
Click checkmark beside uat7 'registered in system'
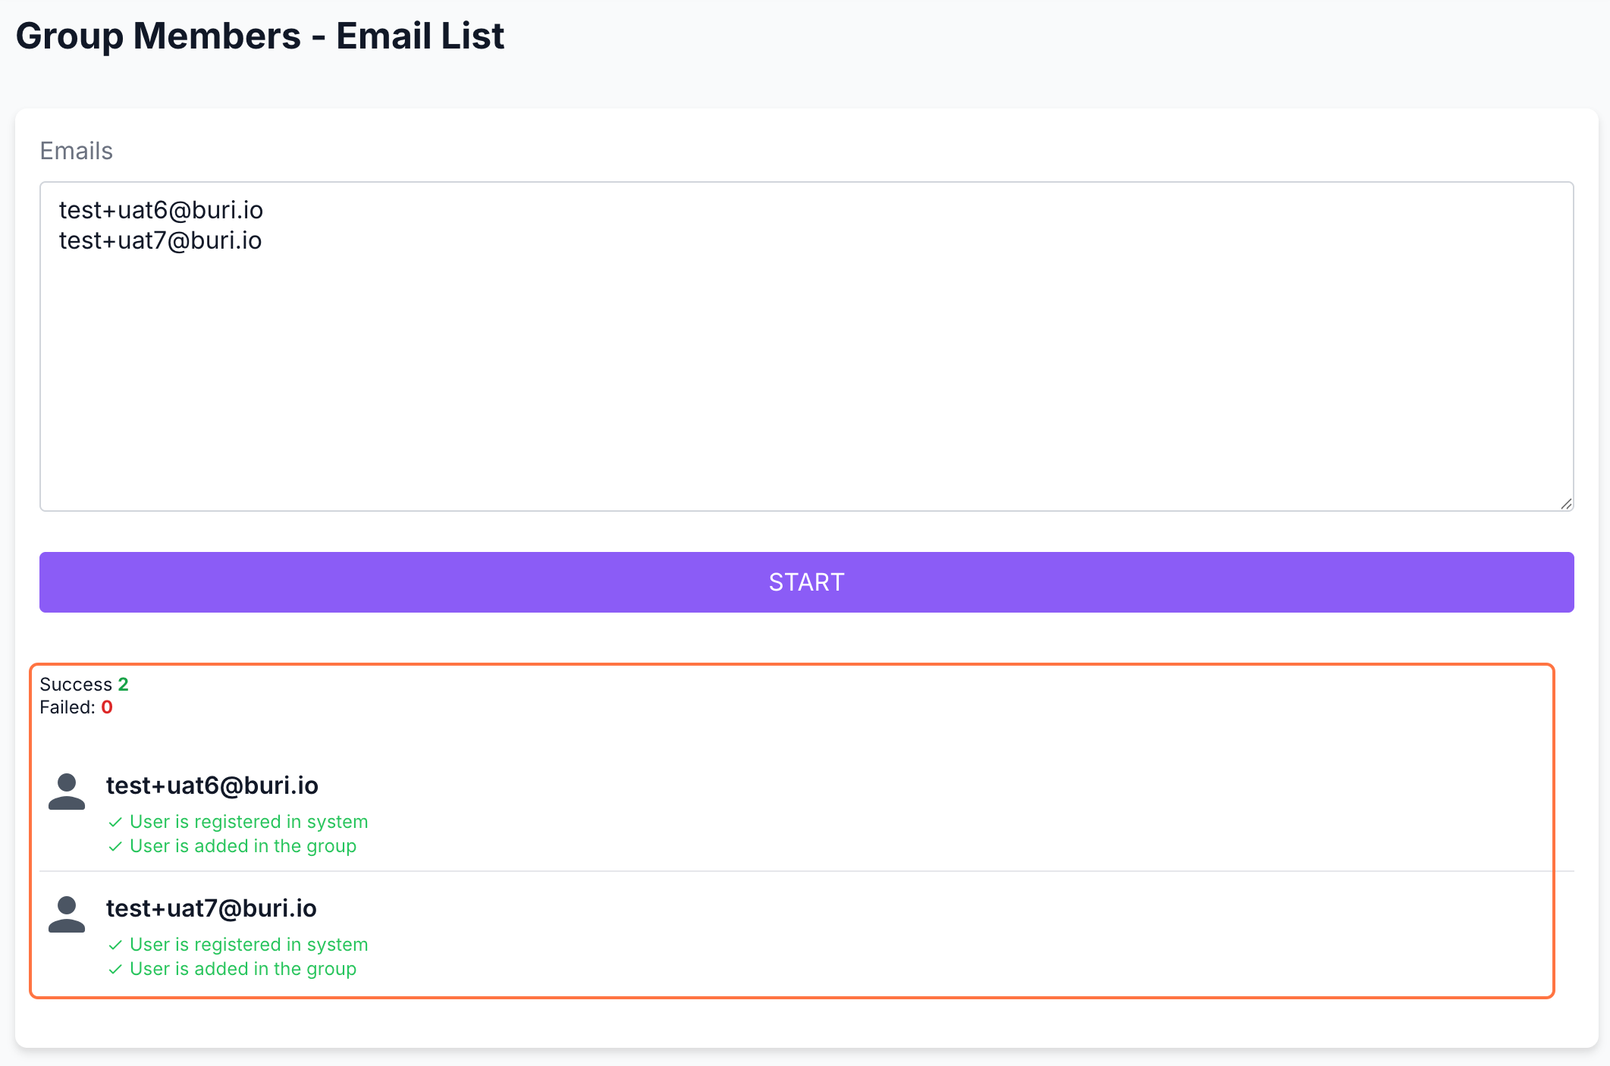tap(115, 945)
